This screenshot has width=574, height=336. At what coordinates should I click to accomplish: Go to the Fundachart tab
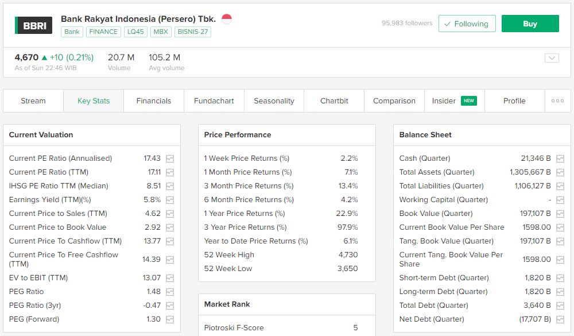point(214,101)
